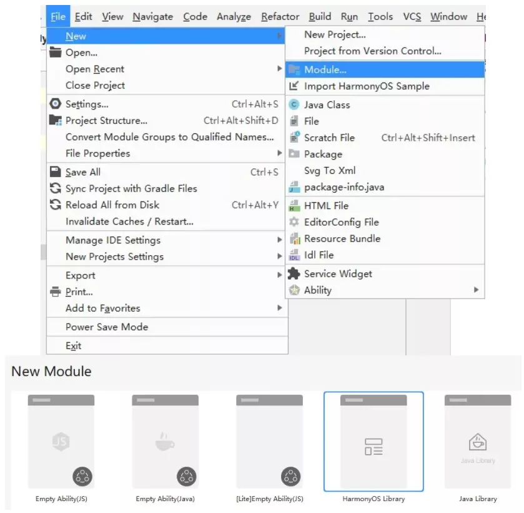
Task: Click the HarmonyOS Library label text
Action: tap(373, 499)
